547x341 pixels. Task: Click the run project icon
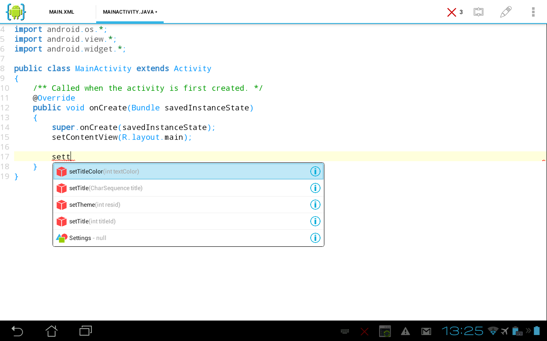479,12
